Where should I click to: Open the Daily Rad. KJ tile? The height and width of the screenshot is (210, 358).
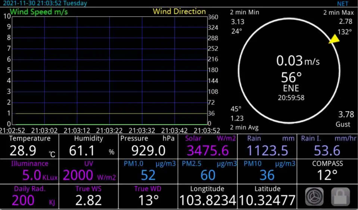point(30,196)
